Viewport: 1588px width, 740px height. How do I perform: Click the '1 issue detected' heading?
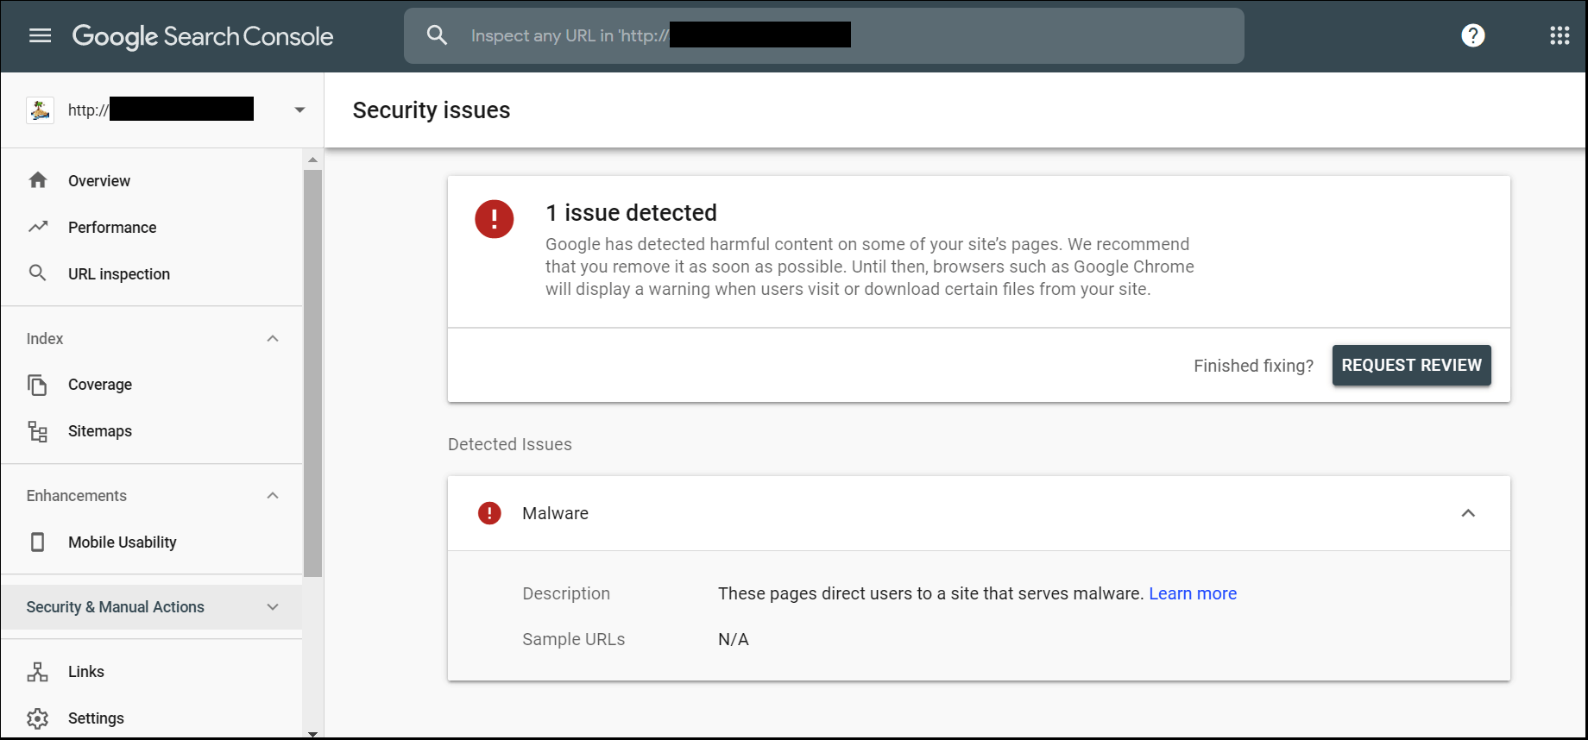tap(632, 213)
